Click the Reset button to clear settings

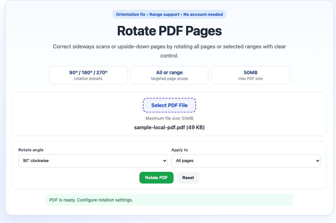point(188,178)
